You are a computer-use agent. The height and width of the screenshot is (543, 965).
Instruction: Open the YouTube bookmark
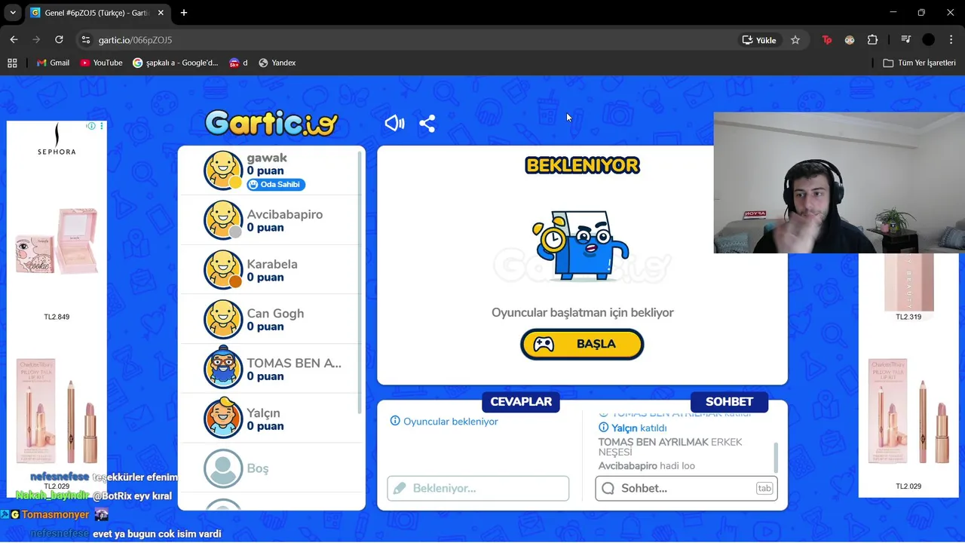101,63
